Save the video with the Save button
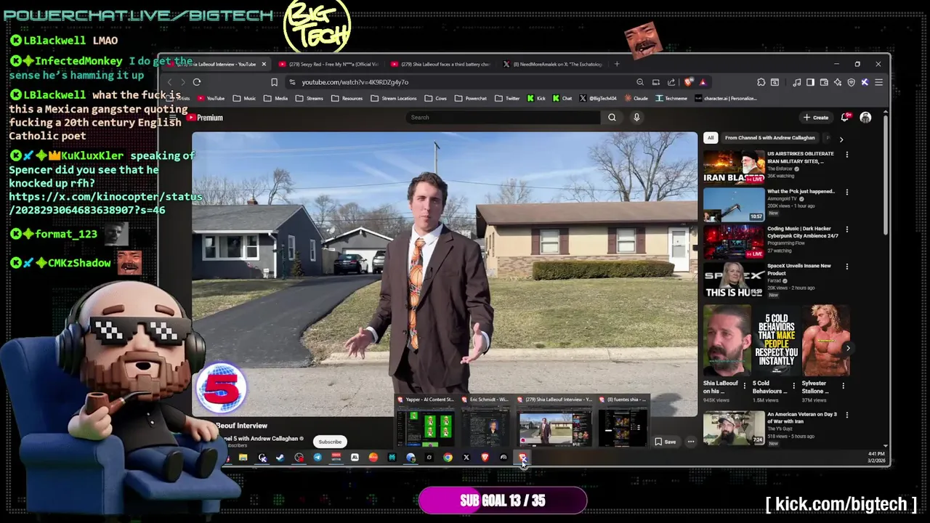 click(666, 442)
